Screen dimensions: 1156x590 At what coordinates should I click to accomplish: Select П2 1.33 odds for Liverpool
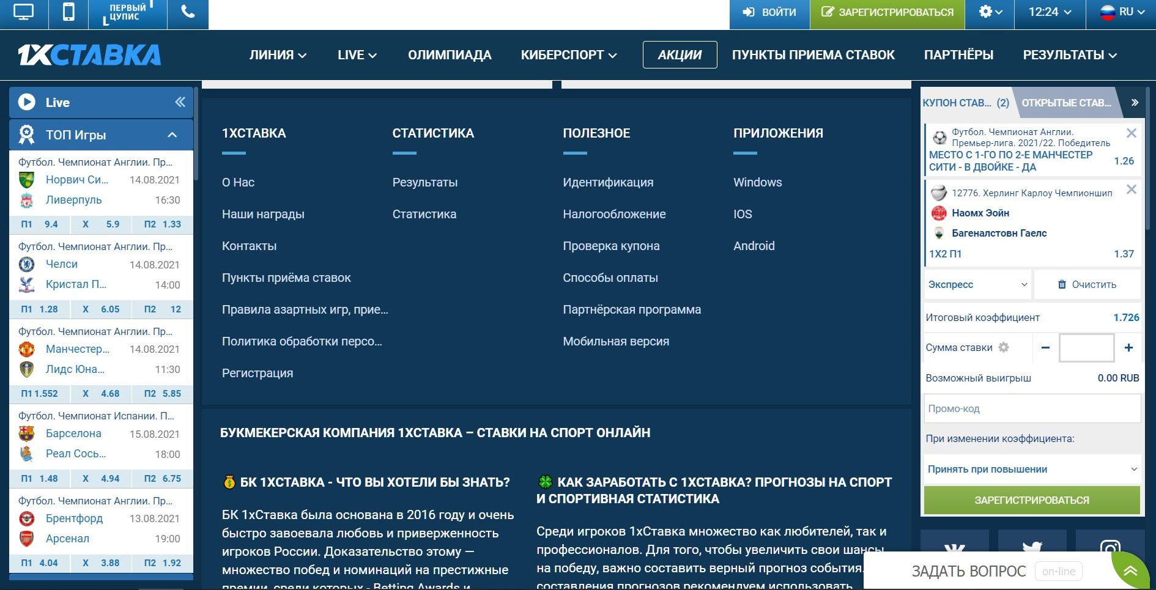[x=163, y=224]
